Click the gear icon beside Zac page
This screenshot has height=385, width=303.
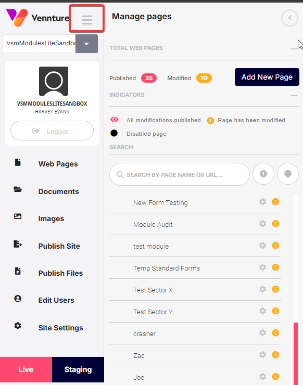pos(263,355)
